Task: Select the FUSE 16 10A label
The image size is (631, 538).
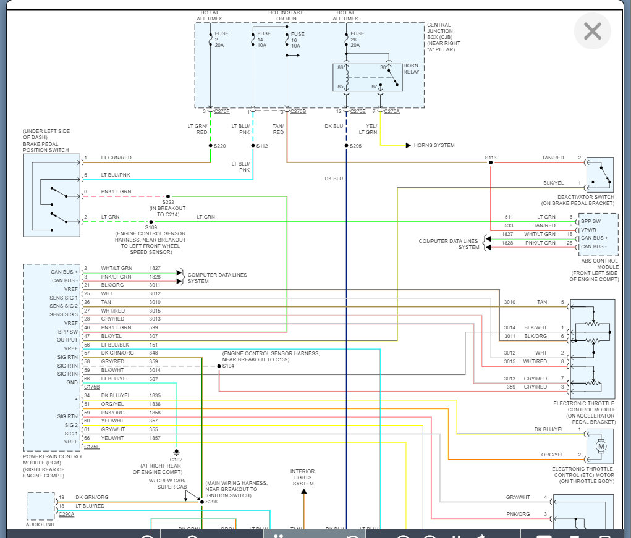Action: (x=298, y=40)
